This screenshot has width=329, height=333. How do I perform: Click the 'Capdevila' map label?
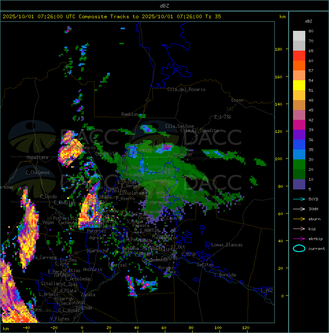pos(106,154)
